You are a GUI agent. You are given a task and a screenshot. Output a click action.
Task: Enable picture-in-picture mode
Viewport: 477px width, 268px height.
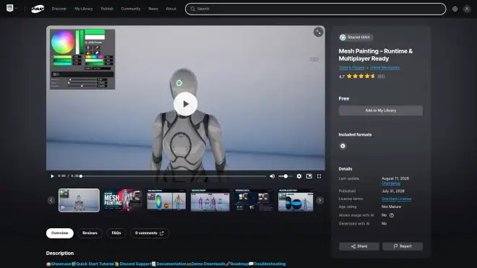click(309, 176)
